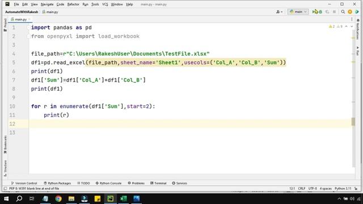The image size is (363, 204).
Task: Run the main configuration with the green play icon
Action: tap(314, 11)
